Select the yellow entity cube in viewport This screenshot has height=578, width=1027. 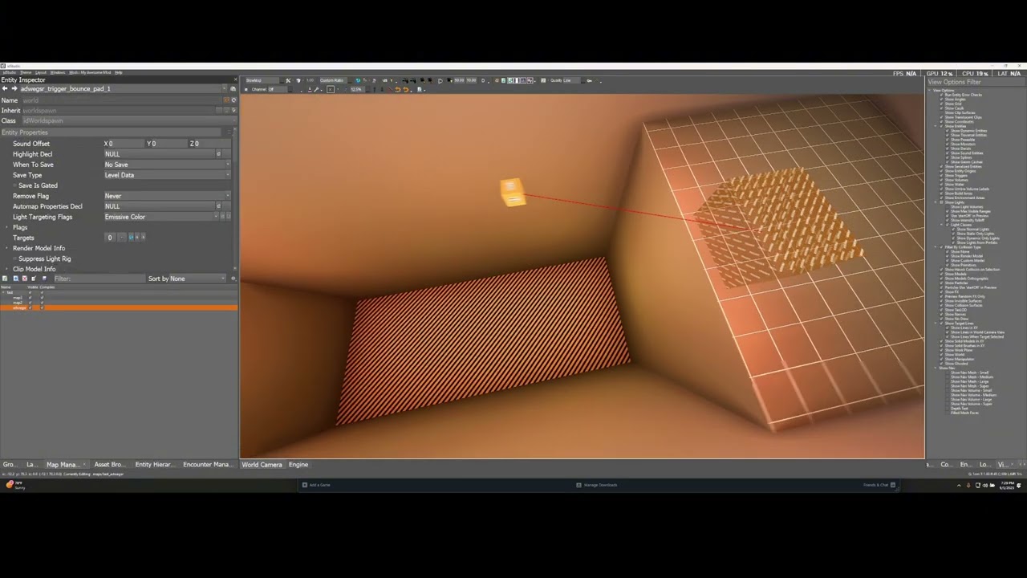[x=513, y=192]
